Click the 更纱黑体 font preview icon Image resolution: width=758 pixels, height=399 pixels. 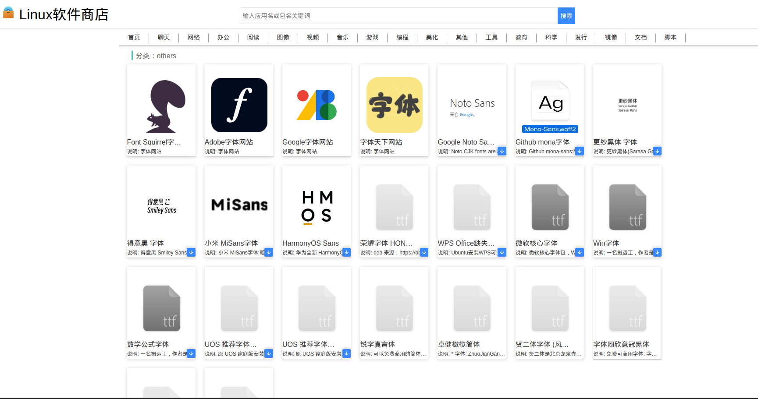pyautogui.click(x=627, y=105)
